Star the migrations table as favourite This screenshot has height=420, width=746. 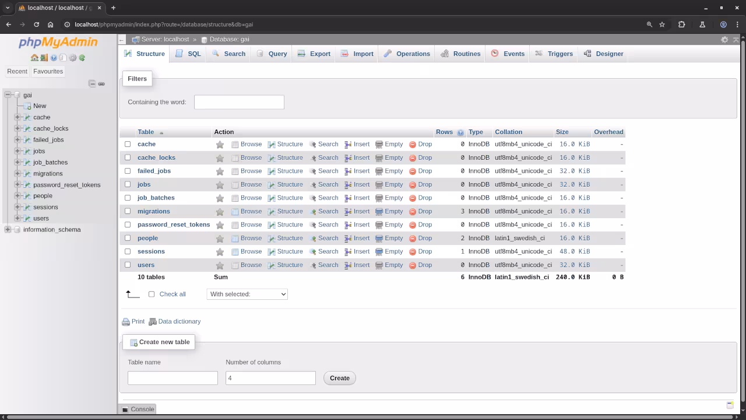220,212
